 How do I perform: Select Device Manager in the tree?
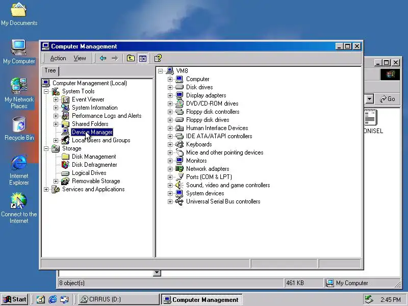point(92,132)
